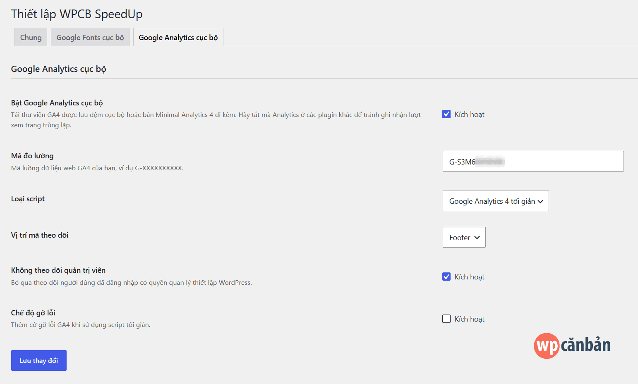Click the Google Analytics cục bộ section heading

(x=58, y=69)
